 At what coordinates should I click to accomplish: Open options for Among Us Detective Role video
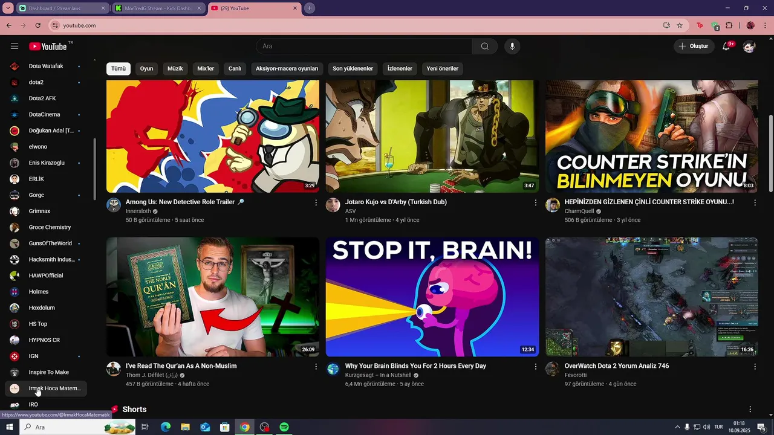[x=316, y=202]
